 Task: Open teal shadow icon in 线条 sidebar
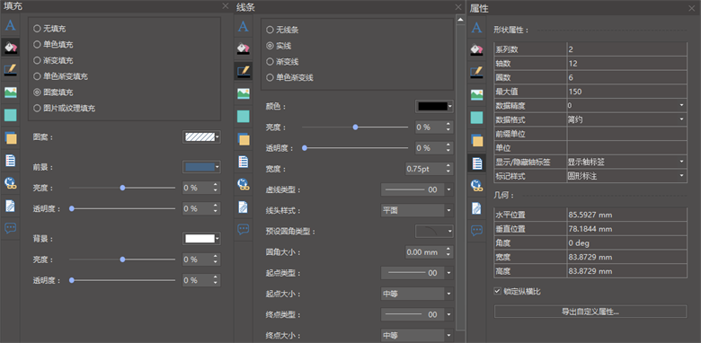(x=244, y=117)
